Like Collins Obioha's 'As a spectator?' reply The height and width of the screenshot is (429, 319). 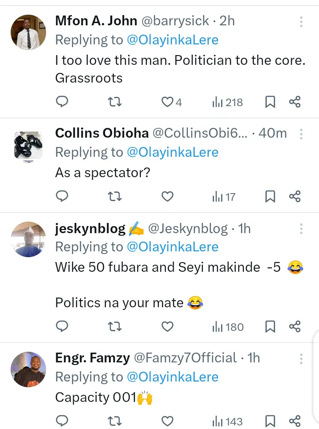tap(167, 196)
